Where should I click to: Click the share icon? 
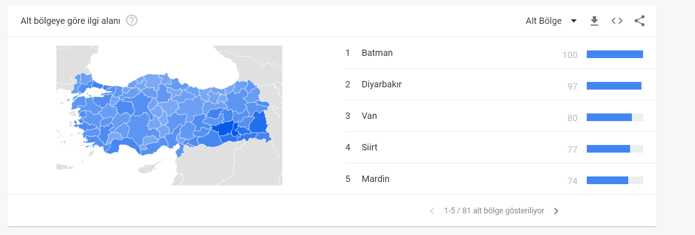coord(640,21)
